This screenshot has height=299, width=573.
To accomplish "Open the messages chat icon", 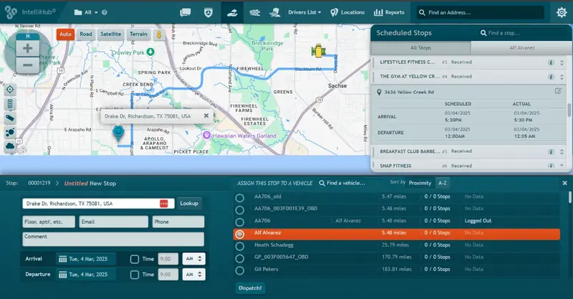I will (x=186, y=12).
